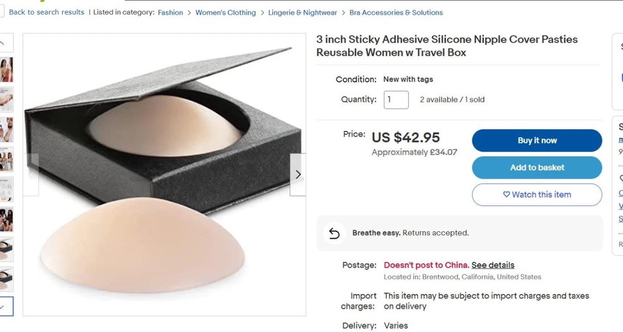
Task: Open postage See details link
Action: [493, 265]
